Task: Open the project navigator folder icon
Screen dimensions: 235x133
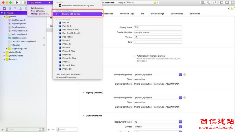Action: pyautogui.click(x=4, y=8)
